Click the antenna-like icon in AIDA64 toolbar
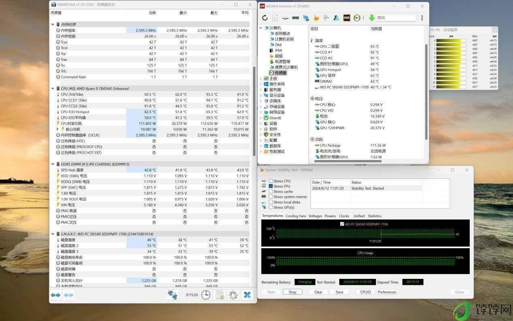Screen dimensions: 513x321 pyautogui.click(x=326, y=18)
